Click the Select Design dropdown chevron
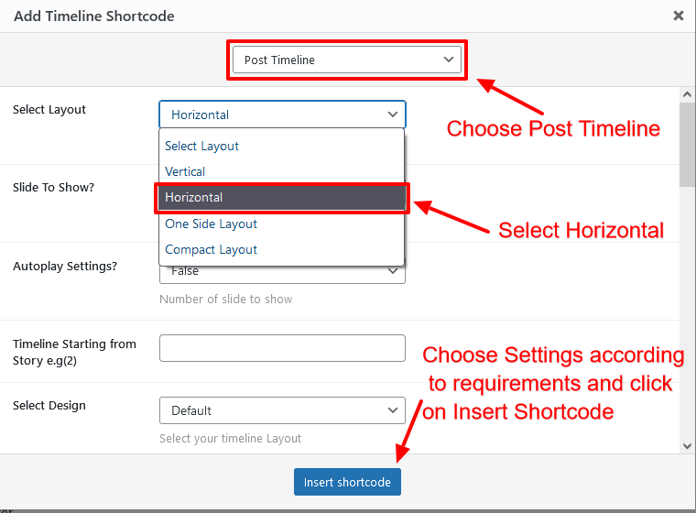This screenshot has height=513, width=696. 392,410
